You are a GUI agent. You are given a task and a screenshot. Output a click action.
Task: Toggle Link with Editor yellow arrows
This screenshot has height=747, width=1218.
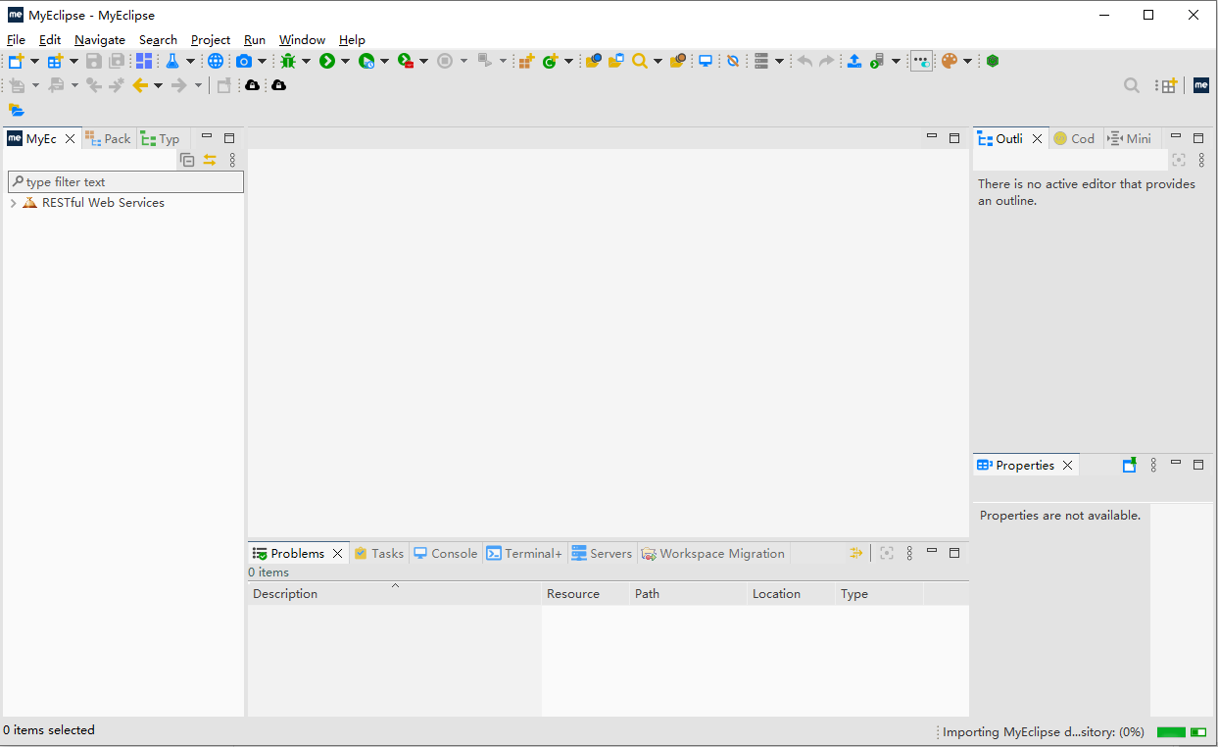(x=210, y=160)
